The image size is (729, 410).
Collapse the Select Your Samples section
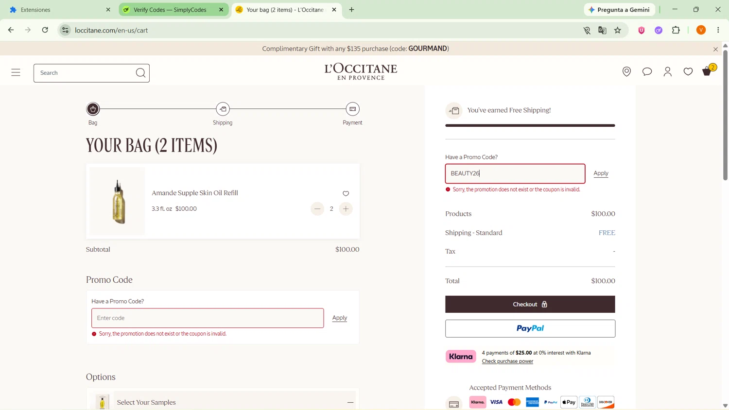[350, 402]
